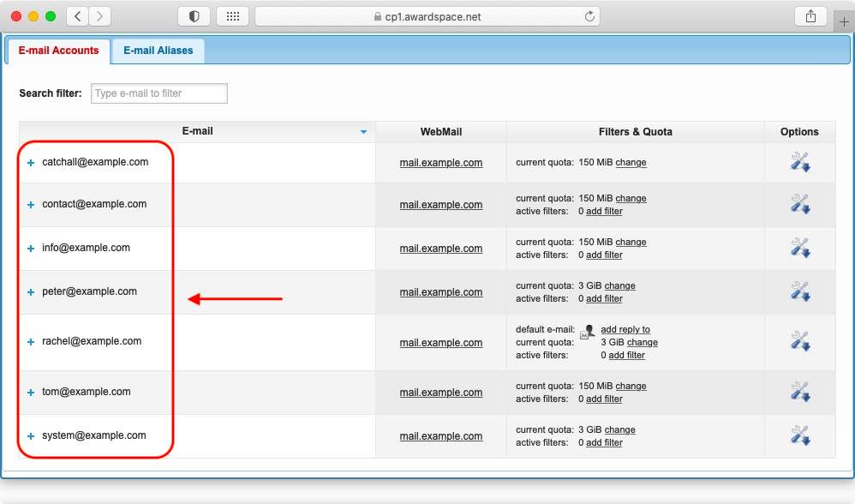Select the E-mail Accounts tab

click(x=57, y=51)
